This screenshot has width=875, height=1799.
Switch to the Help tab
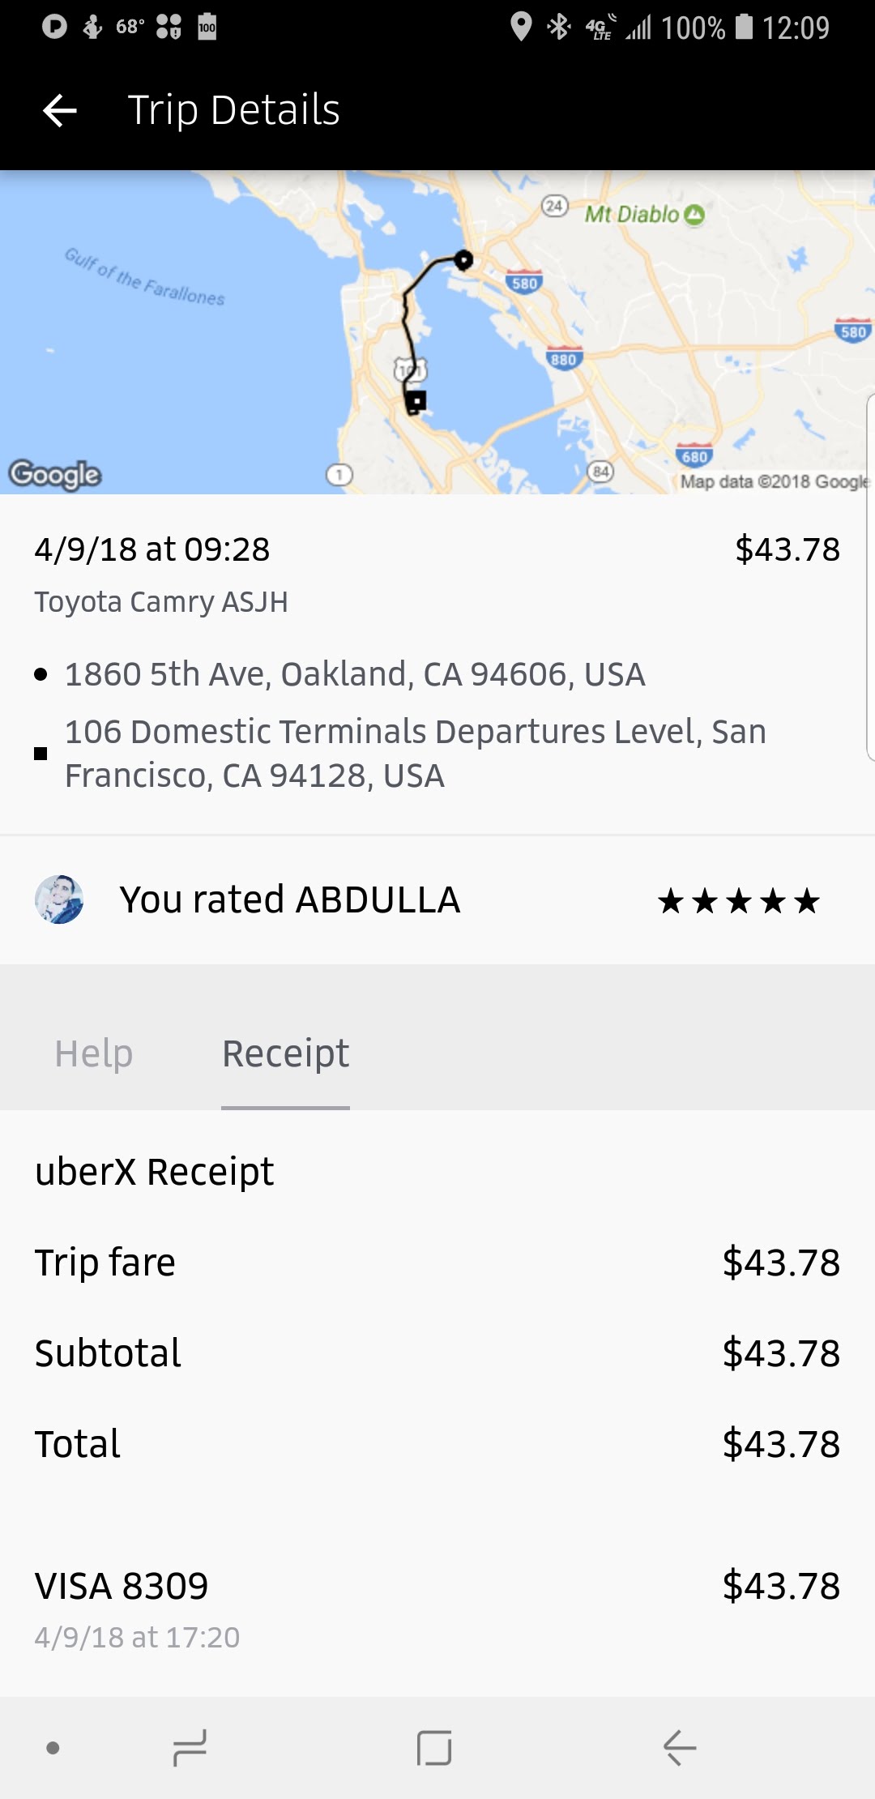[x=94, y=1053]
